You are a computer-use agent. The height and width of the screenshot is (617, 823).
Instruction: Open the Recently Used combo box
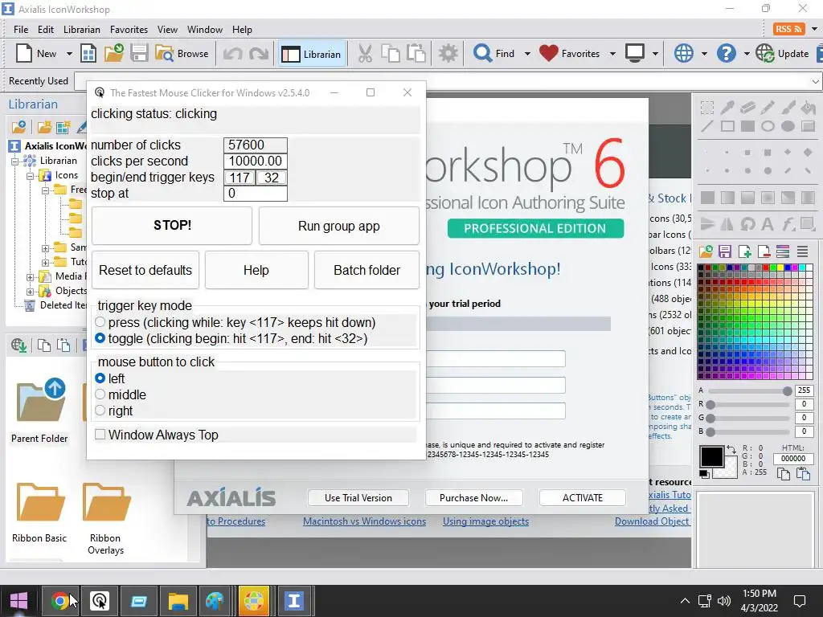[x=447, y=81]
